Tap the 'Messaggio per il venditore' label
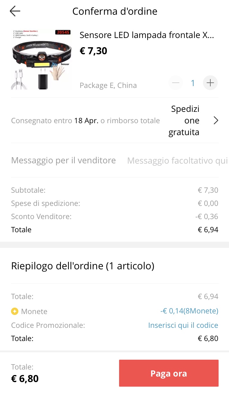 click(63, 160)
